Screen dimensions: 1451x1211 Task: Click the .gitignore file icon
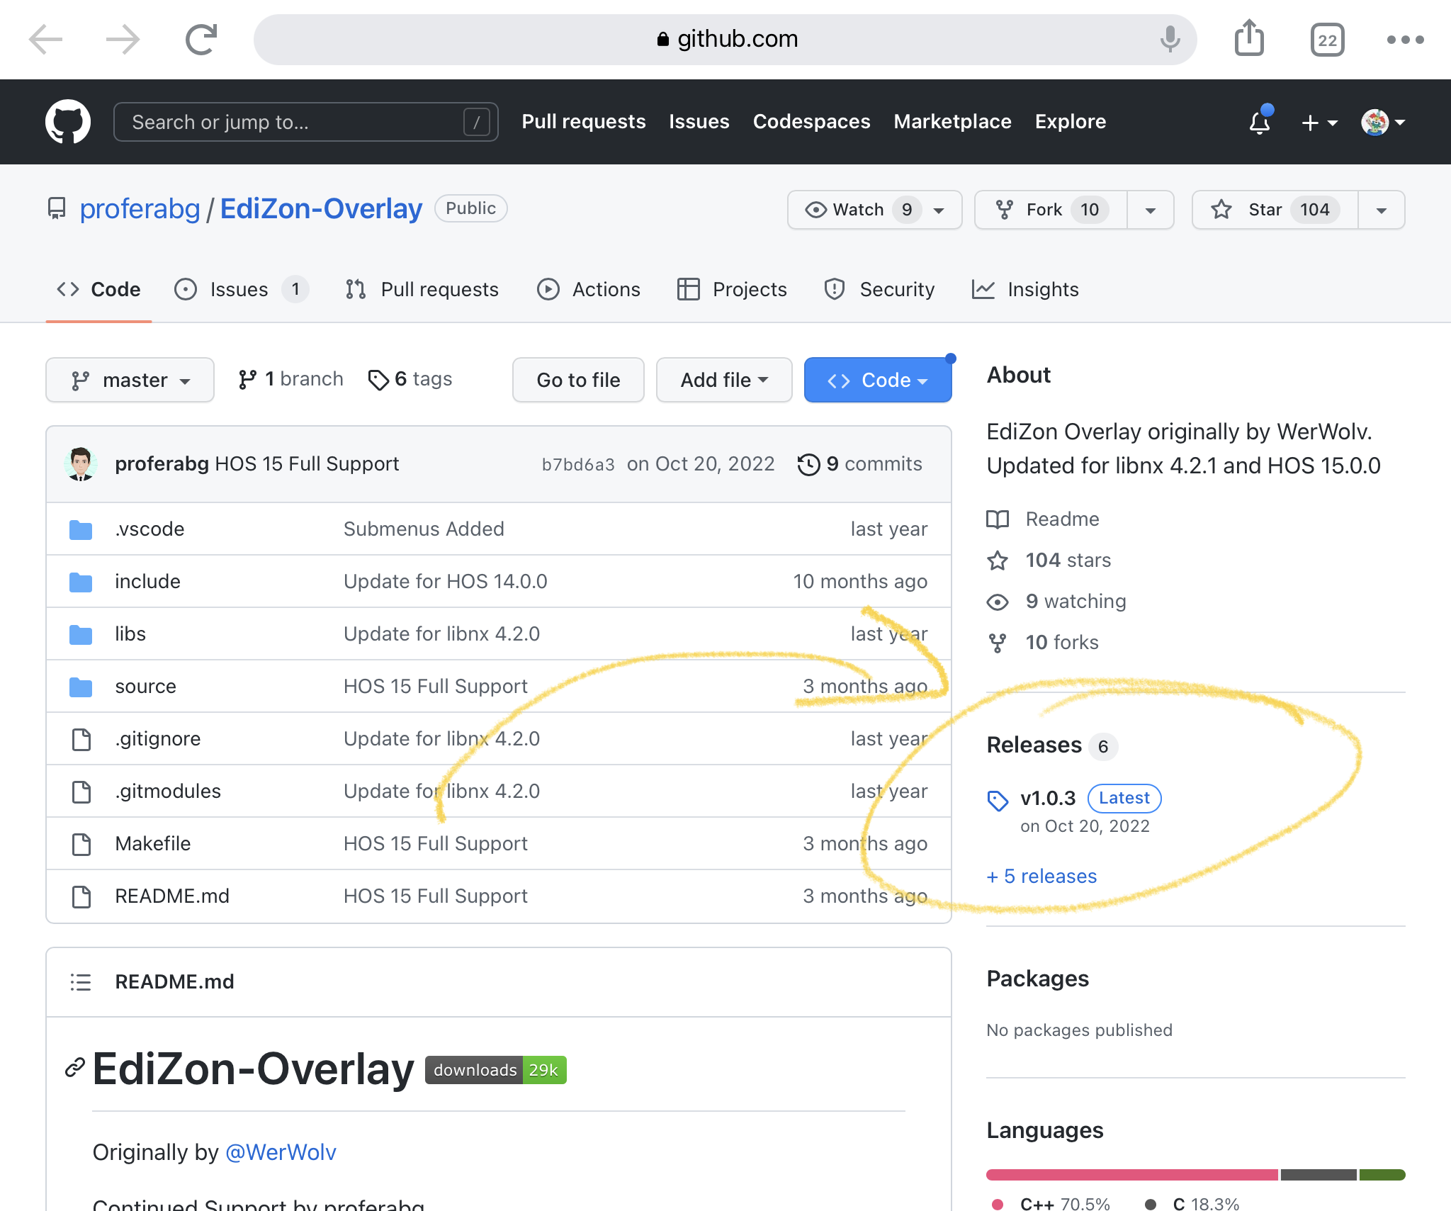81,739
